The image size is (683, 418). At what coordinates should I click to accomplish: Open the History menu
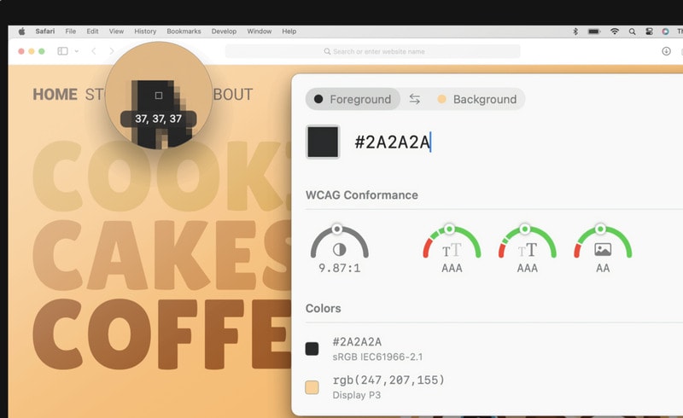coord(145,32)
